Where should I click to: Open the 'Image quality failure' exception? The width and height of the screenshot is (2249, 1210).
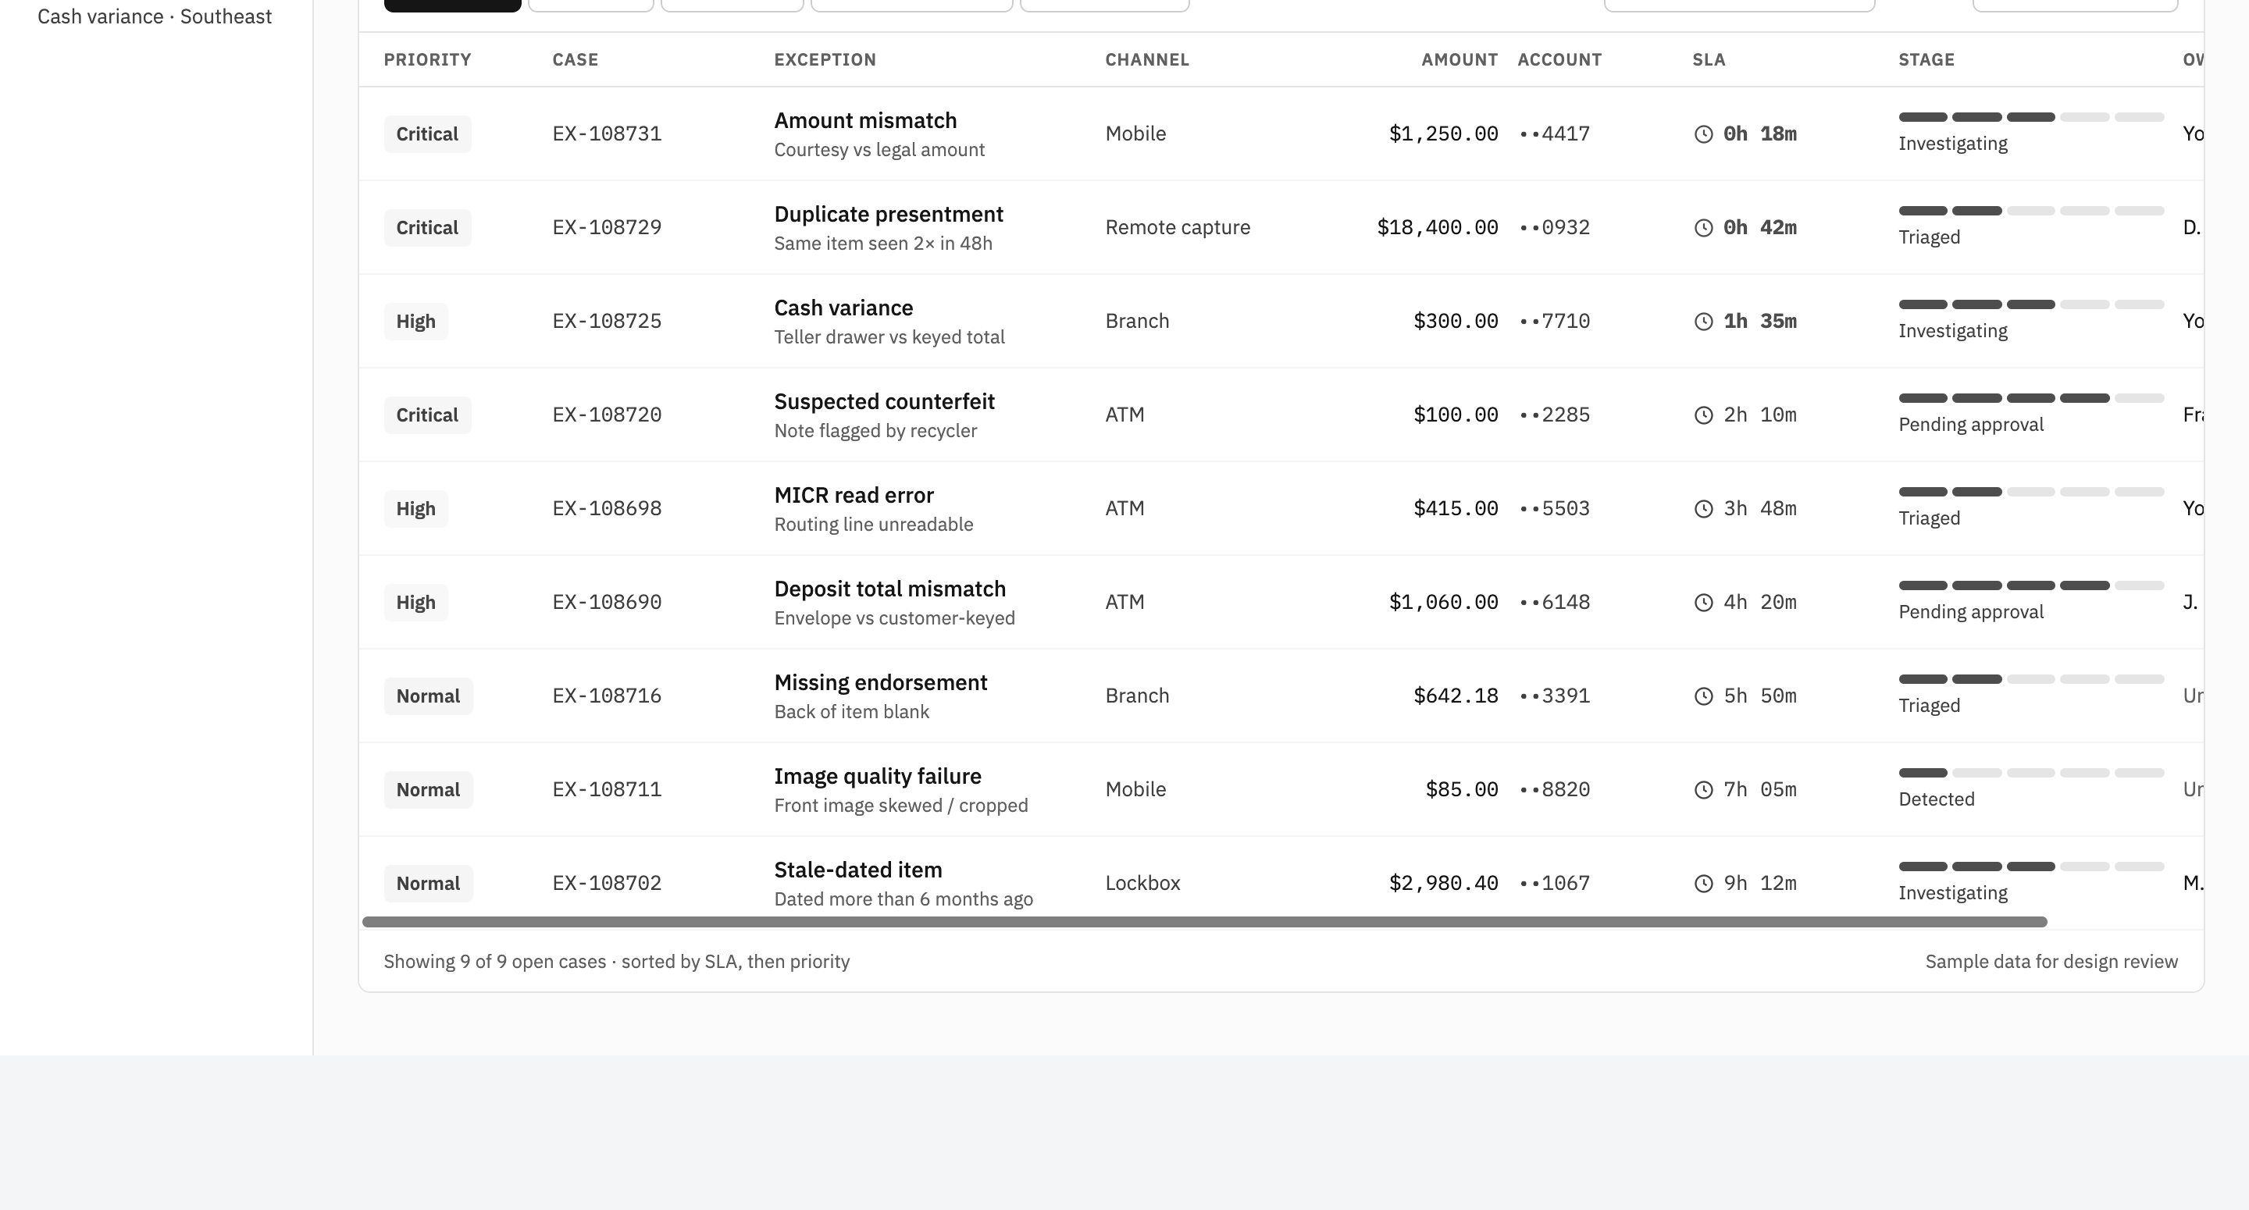coord(878,776)
